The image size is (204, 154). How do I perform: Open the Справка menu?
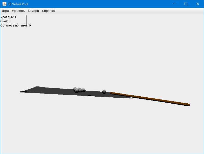(48, 11)
